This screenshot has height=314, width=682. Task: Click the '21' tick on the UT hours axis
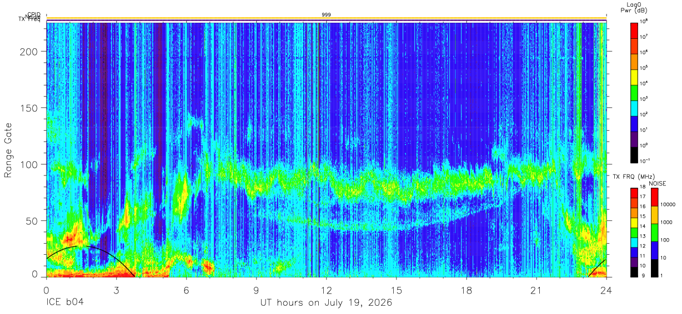pyautogui.click(x=536, y=290)
